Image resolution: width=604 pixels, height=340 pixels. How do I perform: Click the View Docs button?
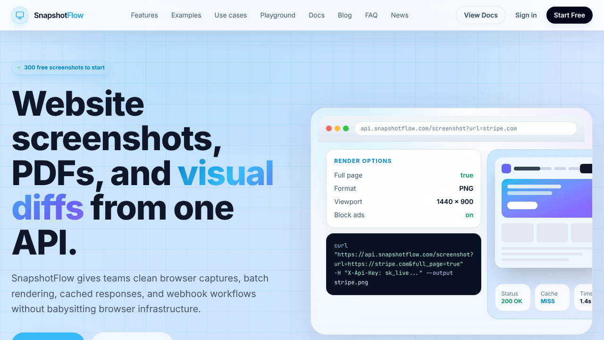click(481, 15)
